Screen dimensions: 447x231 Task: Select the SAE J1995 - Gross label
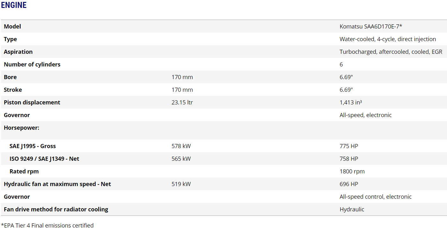[x=33, y=146]
